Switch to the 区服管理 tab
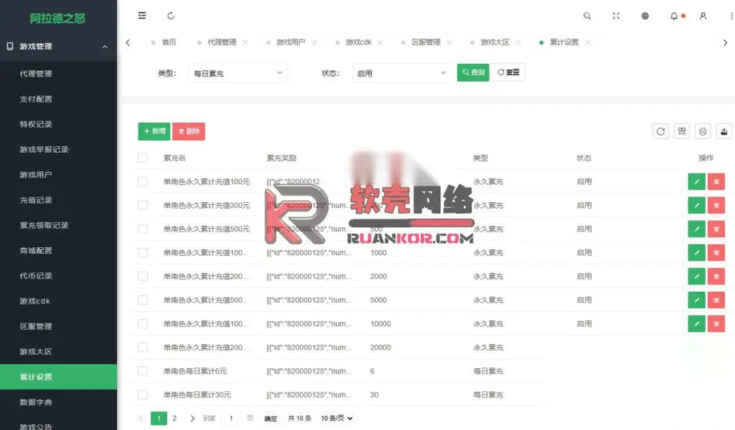This screenshot has width=735, height=430. 426,42
